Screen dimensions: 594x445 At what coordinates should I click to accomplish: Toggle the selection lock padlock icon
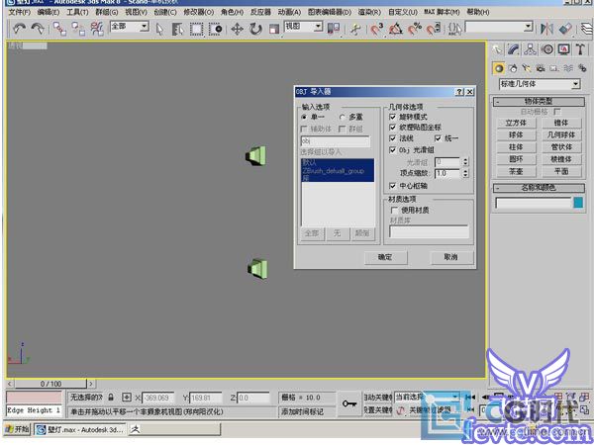tap(111, 398)
